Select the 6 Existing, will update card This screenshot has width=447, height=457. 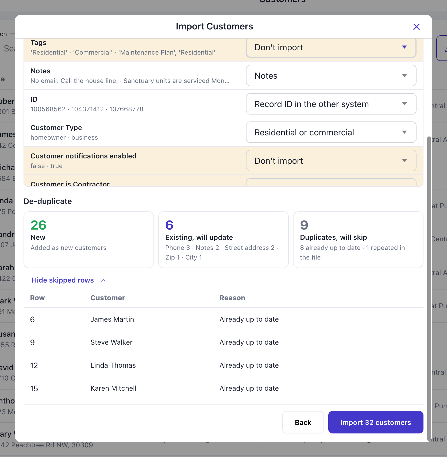click(223, 240)
